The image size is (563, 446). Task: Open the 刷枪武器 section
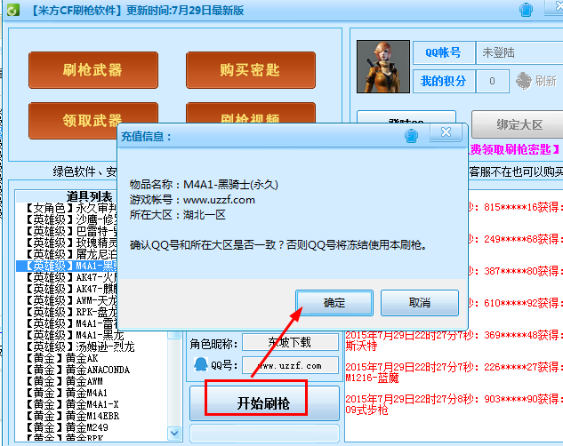pos(93,70)
